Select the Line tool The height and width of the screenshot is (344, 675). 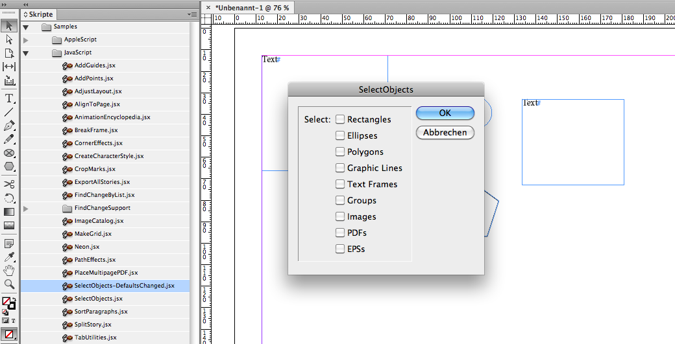9,112
